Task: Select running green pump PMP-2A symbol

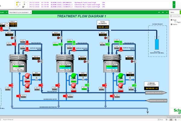Action: pos(74,76)
